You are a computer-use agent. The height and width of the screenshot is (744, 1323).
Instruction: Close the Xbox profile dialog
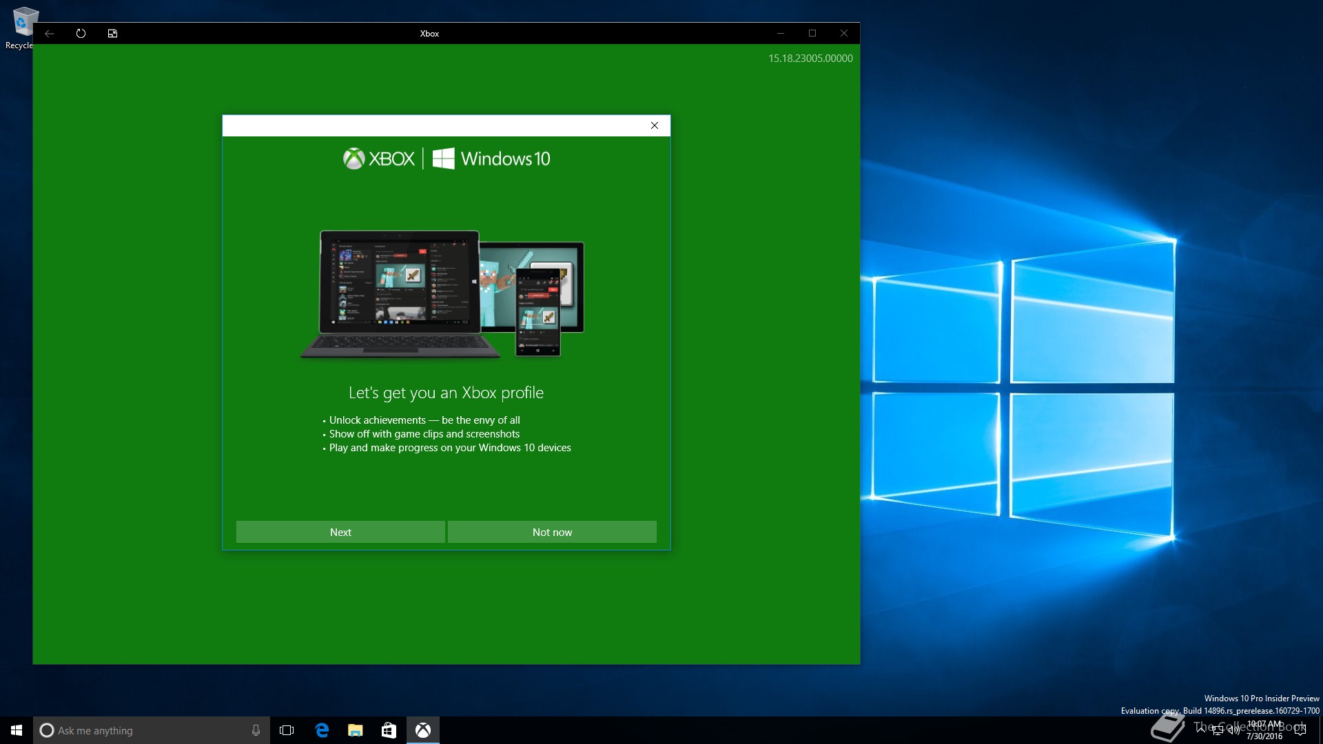tap(655, 125)
